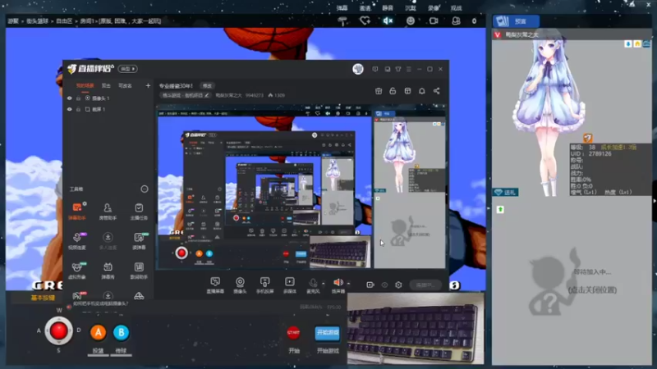This screenshot has width=657, height=369.
Task: Click the heart-plus invite icon in game toolbar
Action: click(365, 21)
